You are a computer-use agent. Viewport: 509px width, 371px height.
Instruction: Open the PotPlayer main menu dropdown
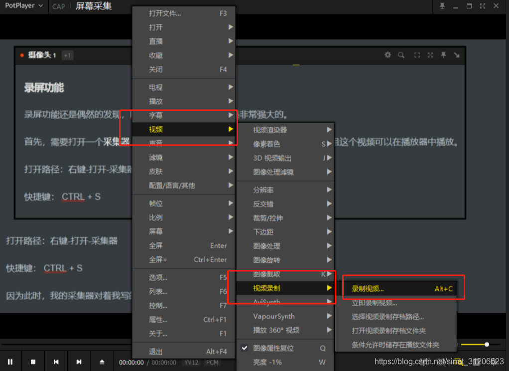pos(24,6)
